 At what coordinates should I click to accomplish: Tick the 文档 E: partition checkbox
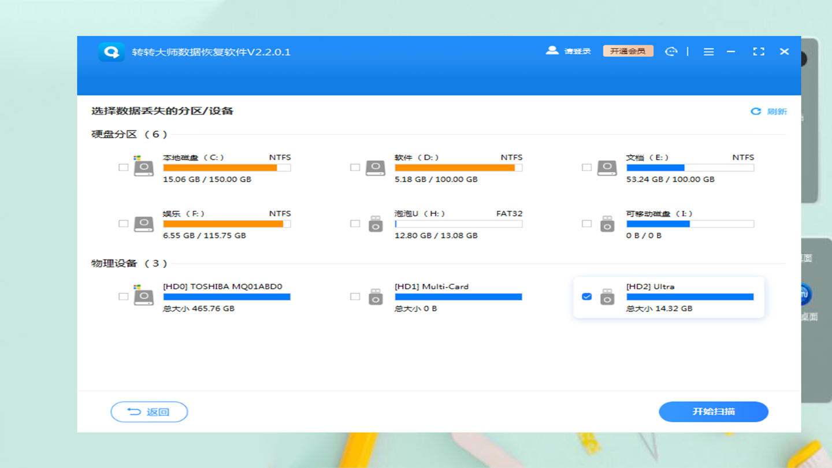[x=586, y=168]
